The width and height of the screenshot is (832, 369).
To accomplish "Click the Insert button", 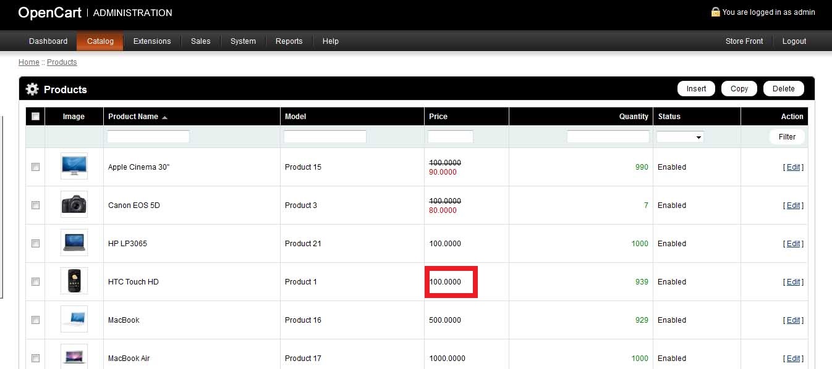I will [x=696, y=89].
